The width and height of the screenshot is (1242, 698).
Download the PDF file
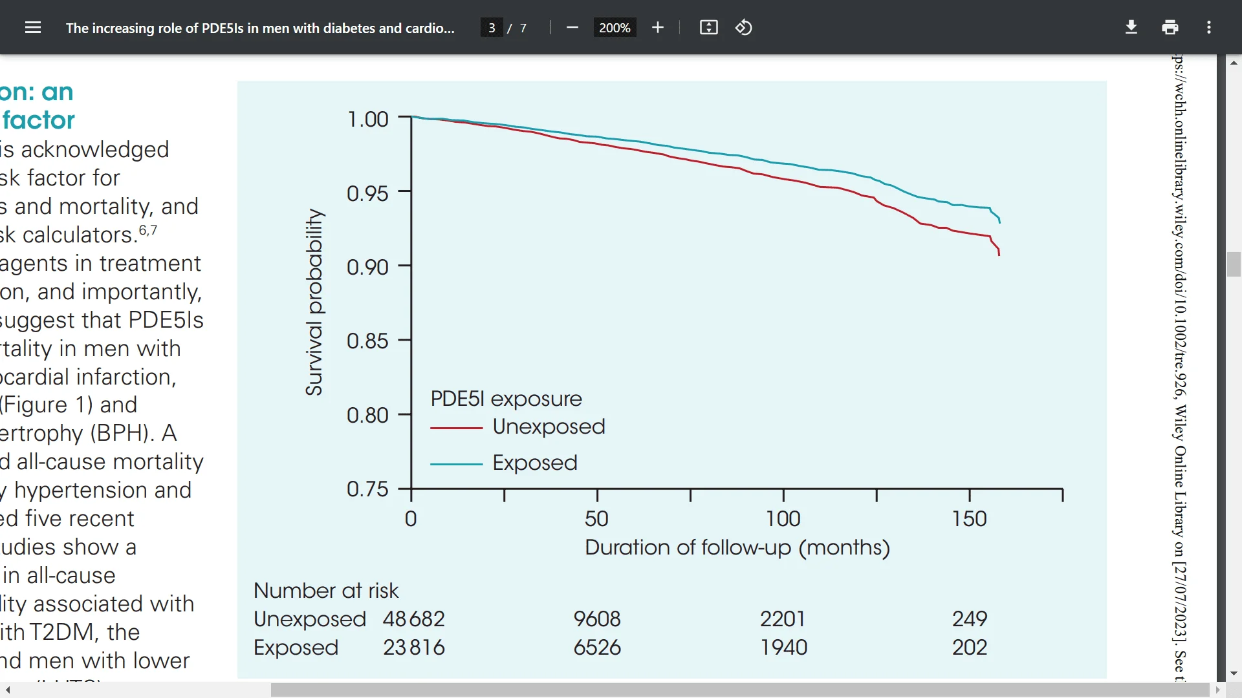click(x=1131, y=27)
